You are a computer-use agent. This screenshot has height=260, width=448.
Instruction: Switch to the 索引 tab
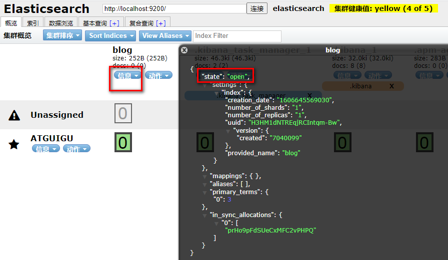[32, 23]
